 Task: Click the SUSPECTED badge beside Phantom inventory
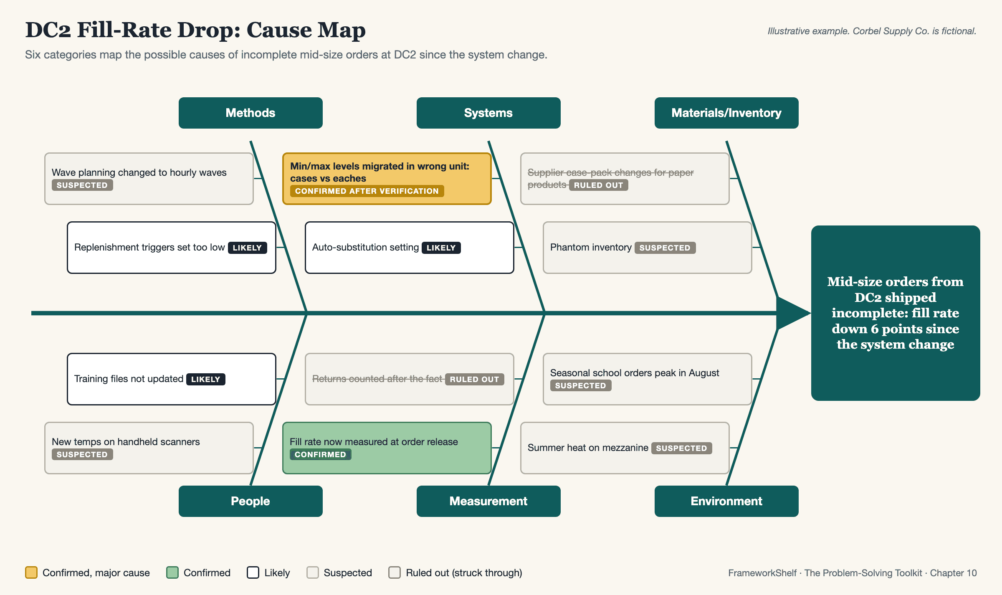tap(665, 248)
